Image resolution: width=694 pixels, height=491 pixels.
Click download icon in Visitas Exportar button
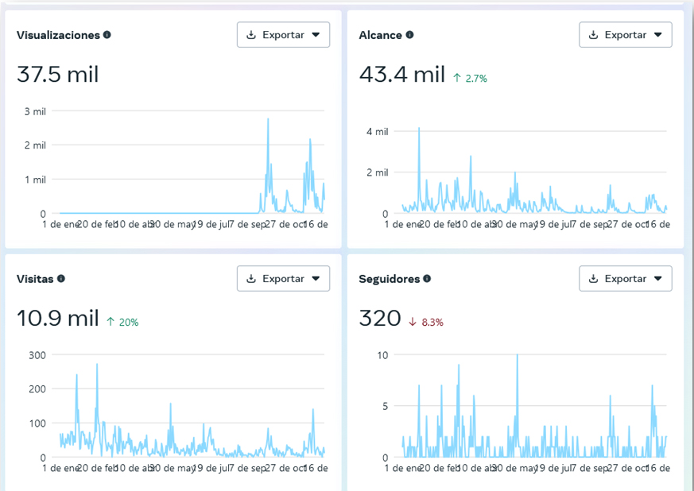pyautogui.click(x=251, y=278)
